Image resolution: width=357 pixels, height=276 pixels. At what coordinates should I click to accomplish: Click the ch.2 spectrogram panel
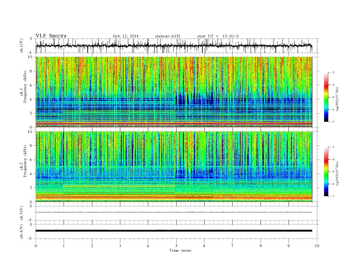(x=174, y=167)
